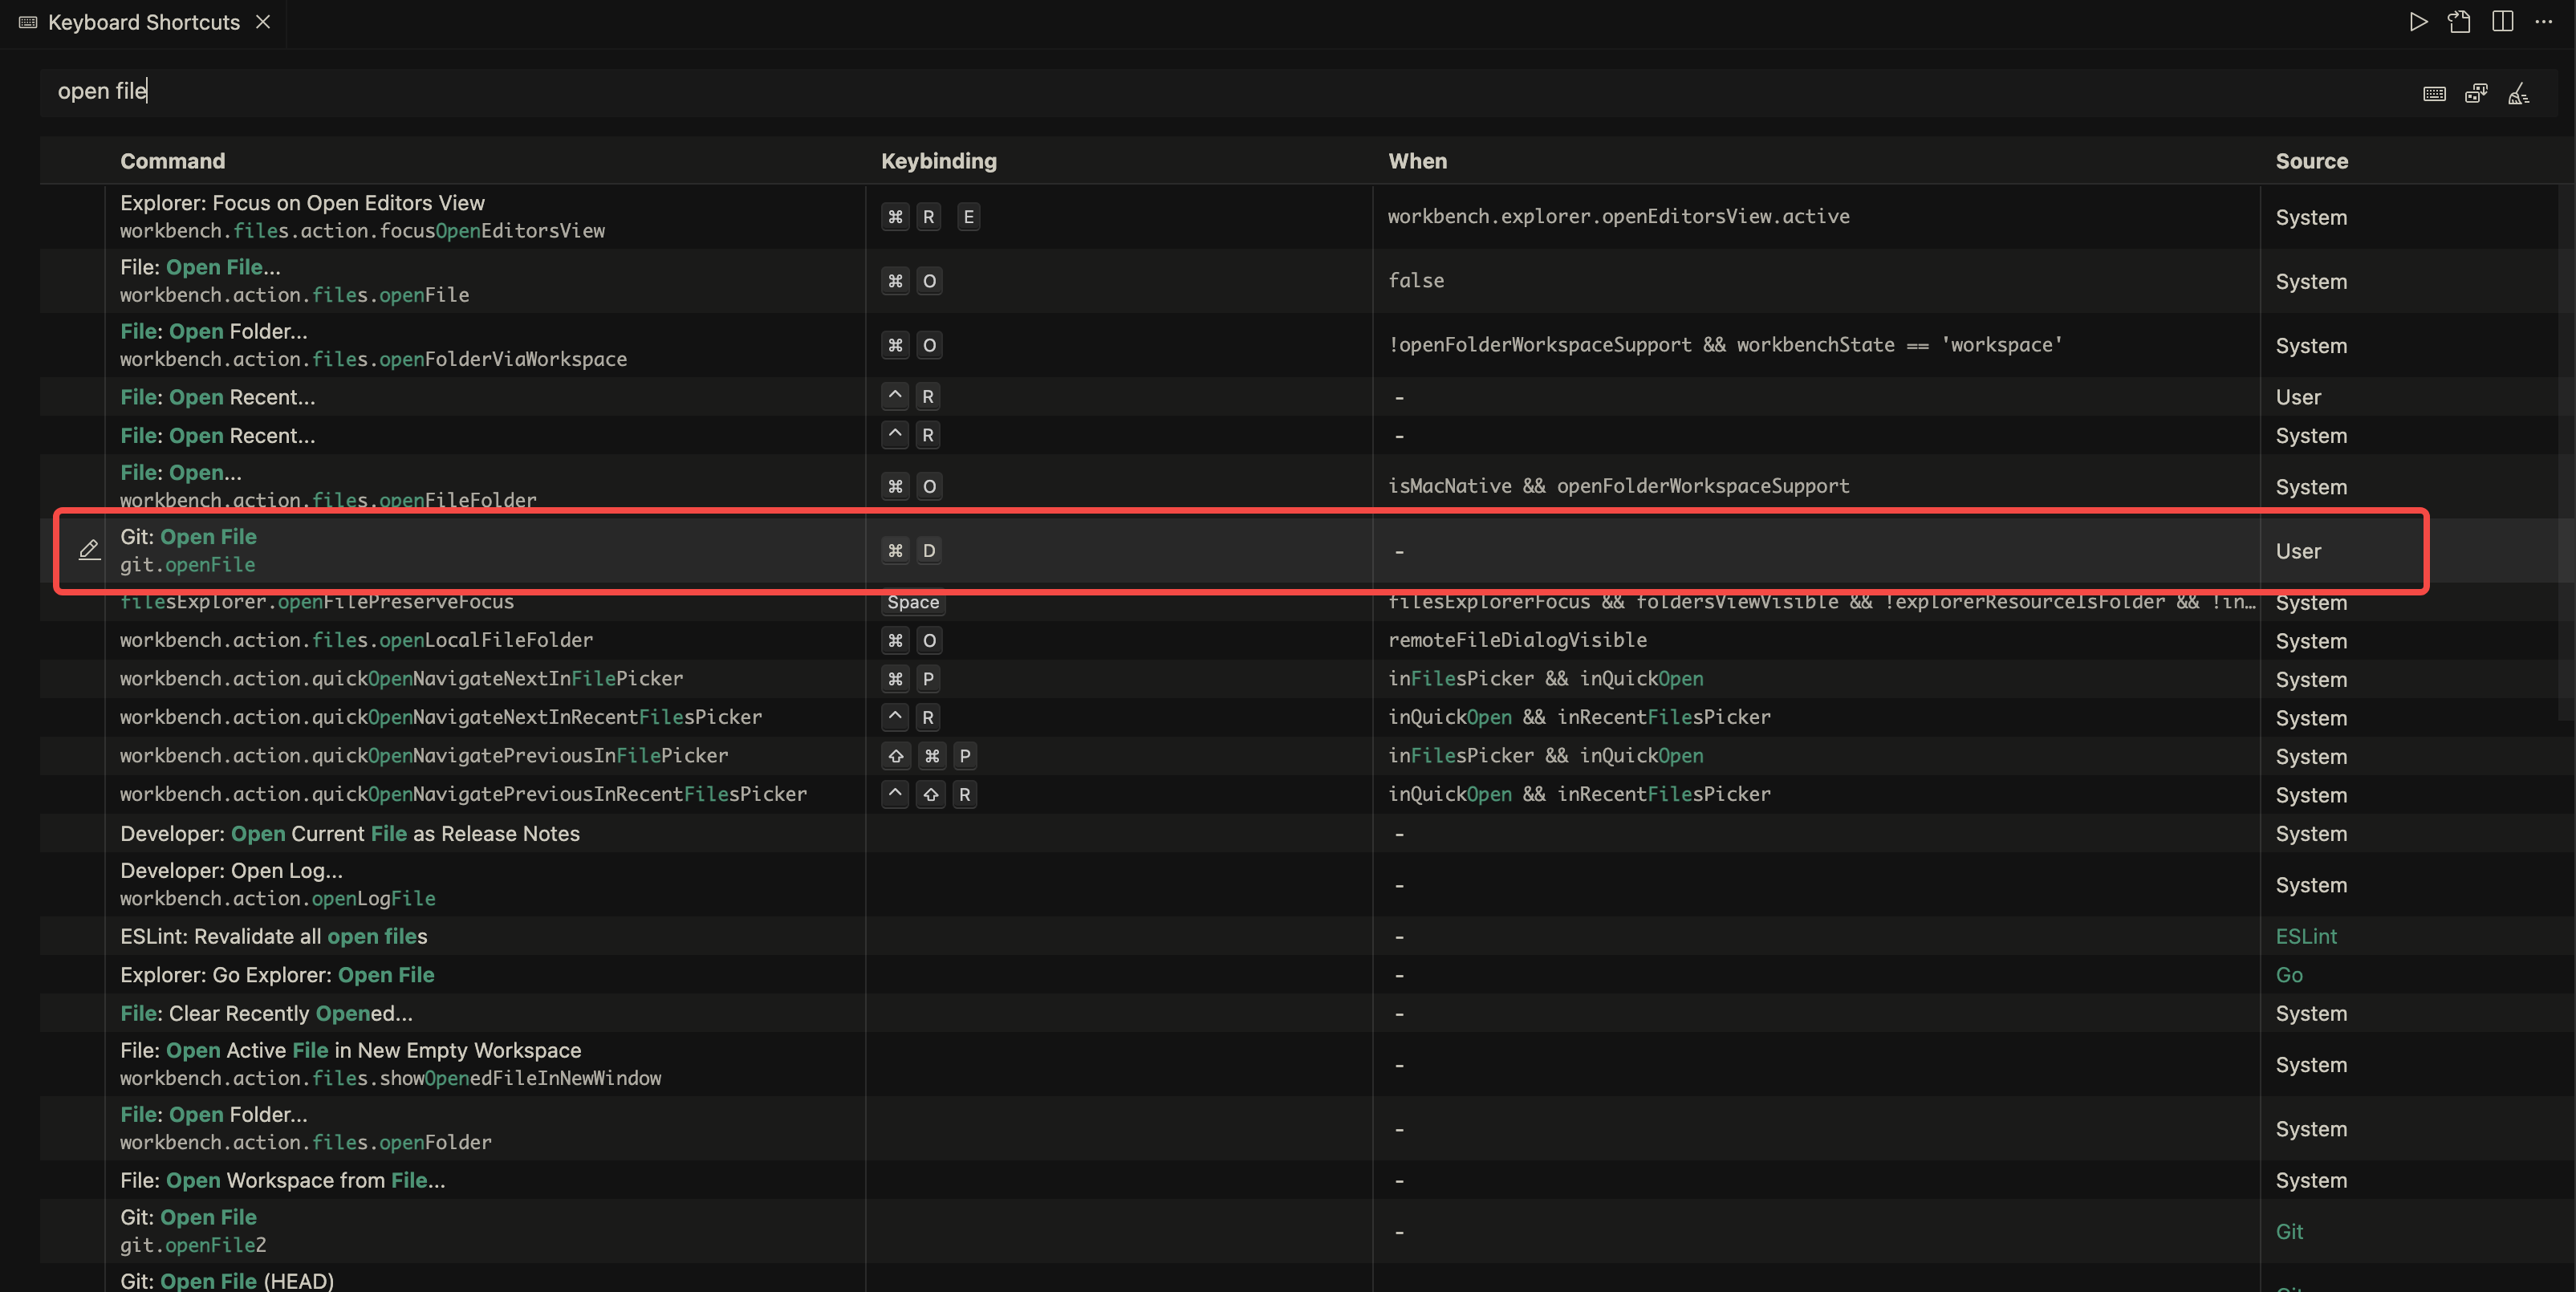2576x1292 pixels.
Task: Select the Keyboard Shortcuts tab
Action: pos(144,22)
